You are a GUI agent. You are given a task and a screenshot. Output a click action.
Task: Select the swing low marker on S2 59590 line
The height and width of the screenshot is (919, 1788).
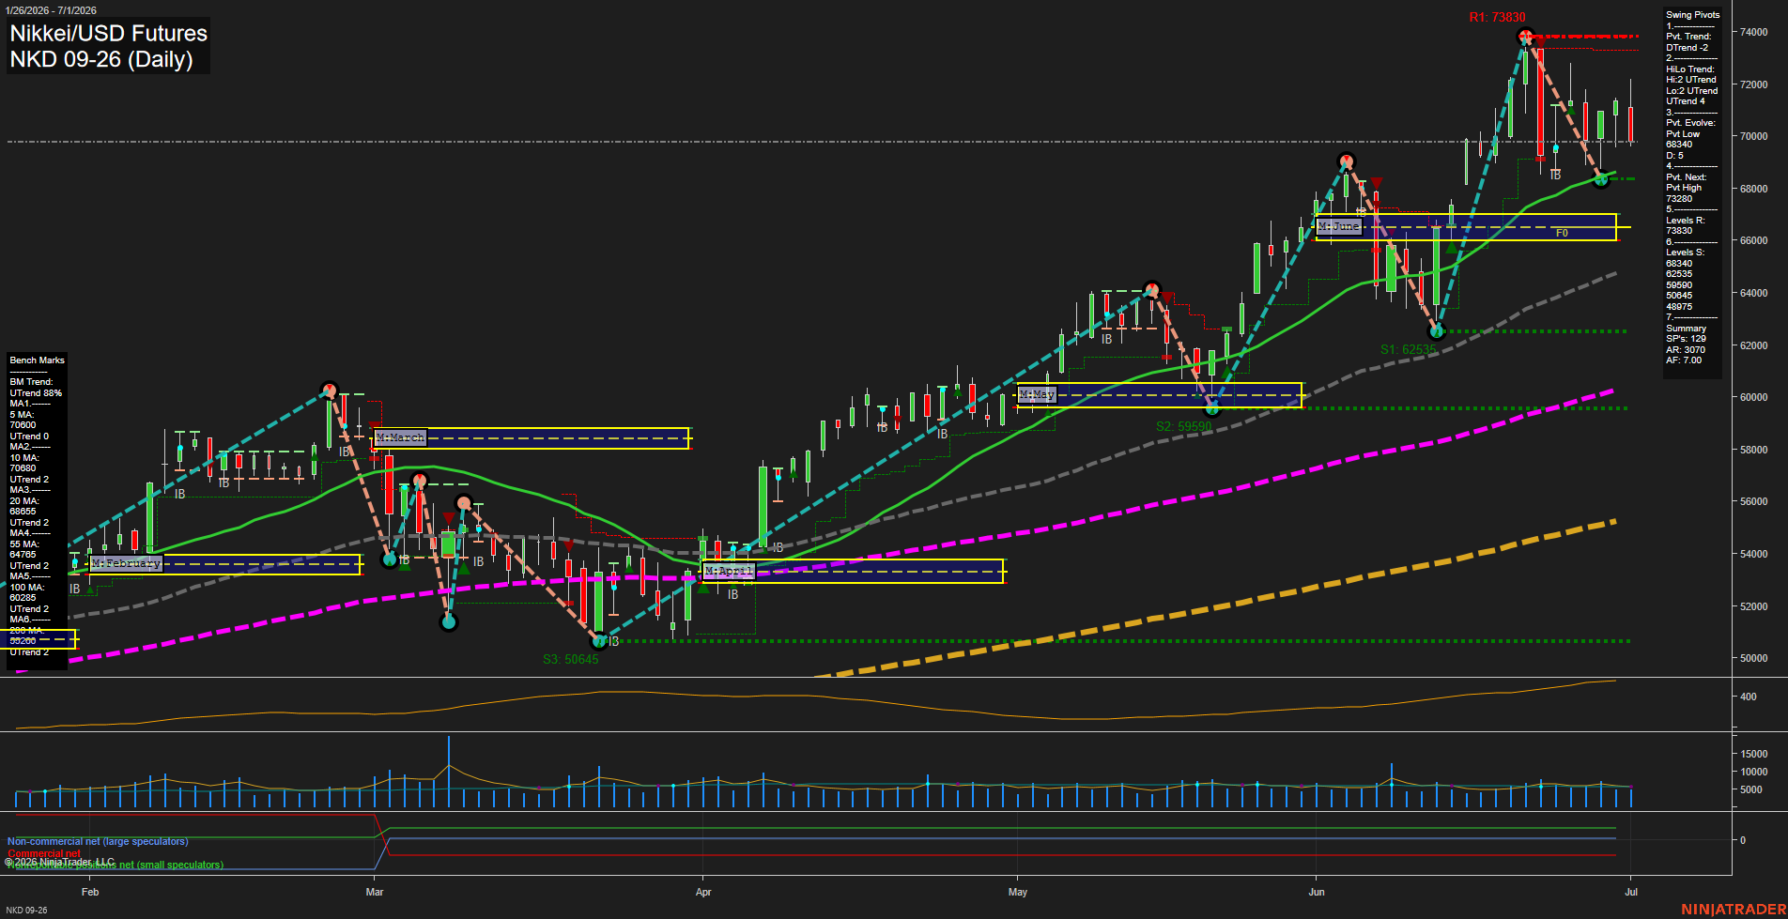[1212, 408]
